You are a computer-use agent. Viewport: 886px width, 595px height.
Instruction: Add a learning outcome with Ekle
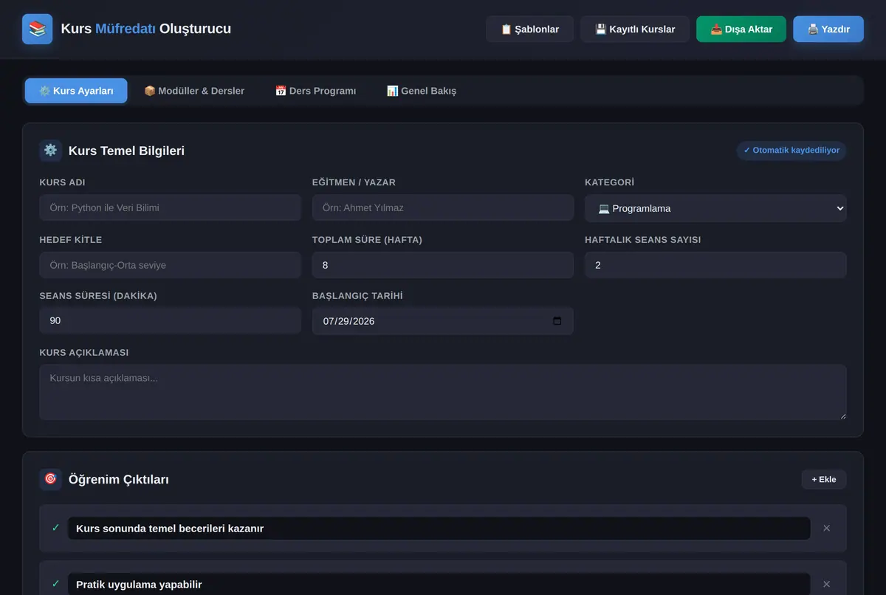(824, 479)
